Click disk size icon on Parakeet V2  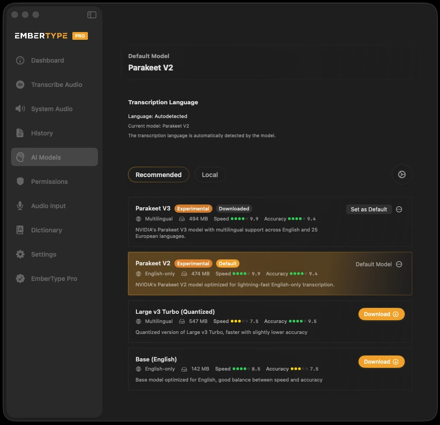point(184,274)
